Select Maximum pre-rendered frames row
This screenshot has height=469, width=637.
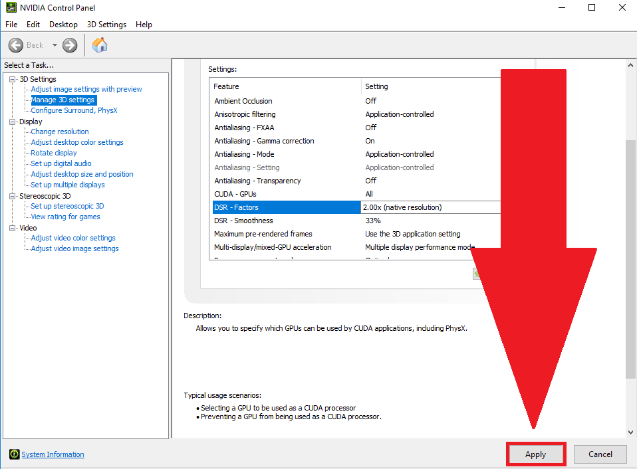[356, 234]
